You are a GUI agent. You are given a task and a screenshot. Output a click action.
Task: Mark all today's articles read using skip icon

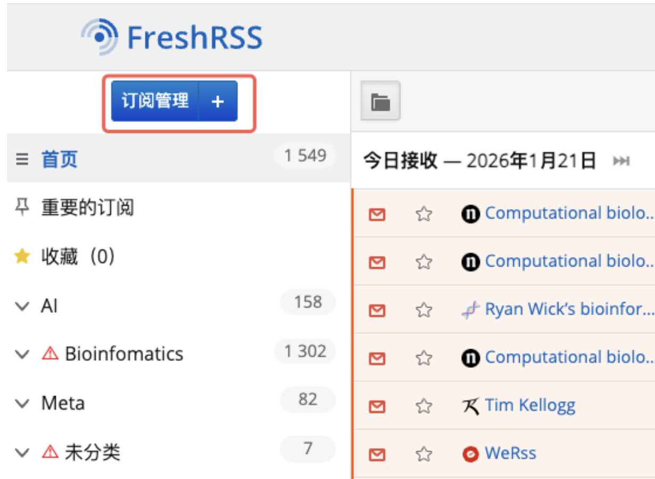tap(621, 161)
